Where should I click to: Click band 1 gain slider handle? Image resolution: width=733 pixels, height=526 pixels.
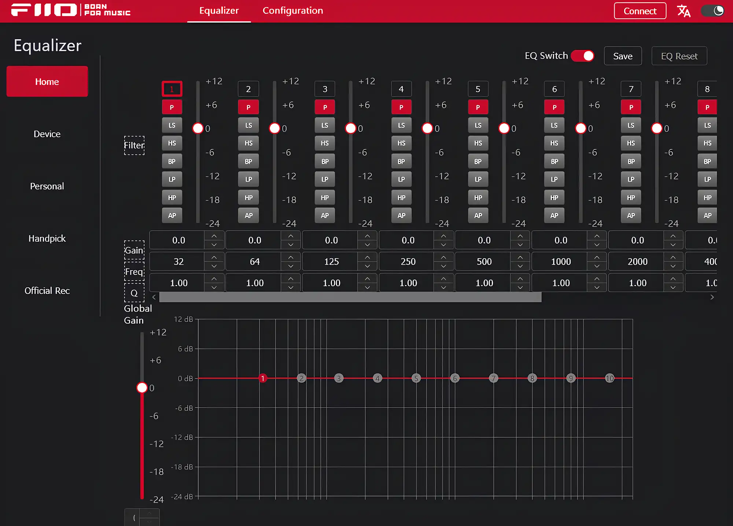tap(198, 128)
